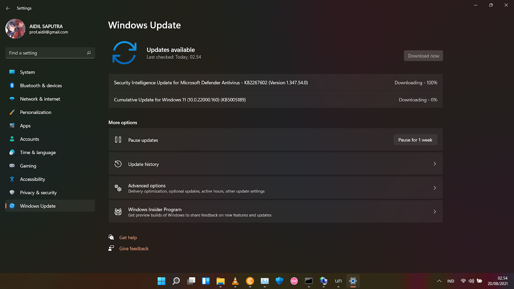Open the Windows Insider Program row
This screenshot has height=289, width=514.
coord(276,212)
